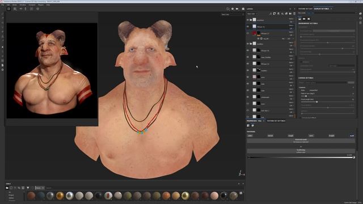
Task: Open the channel dropdown at Layers panel top-left
Action: 252,14
